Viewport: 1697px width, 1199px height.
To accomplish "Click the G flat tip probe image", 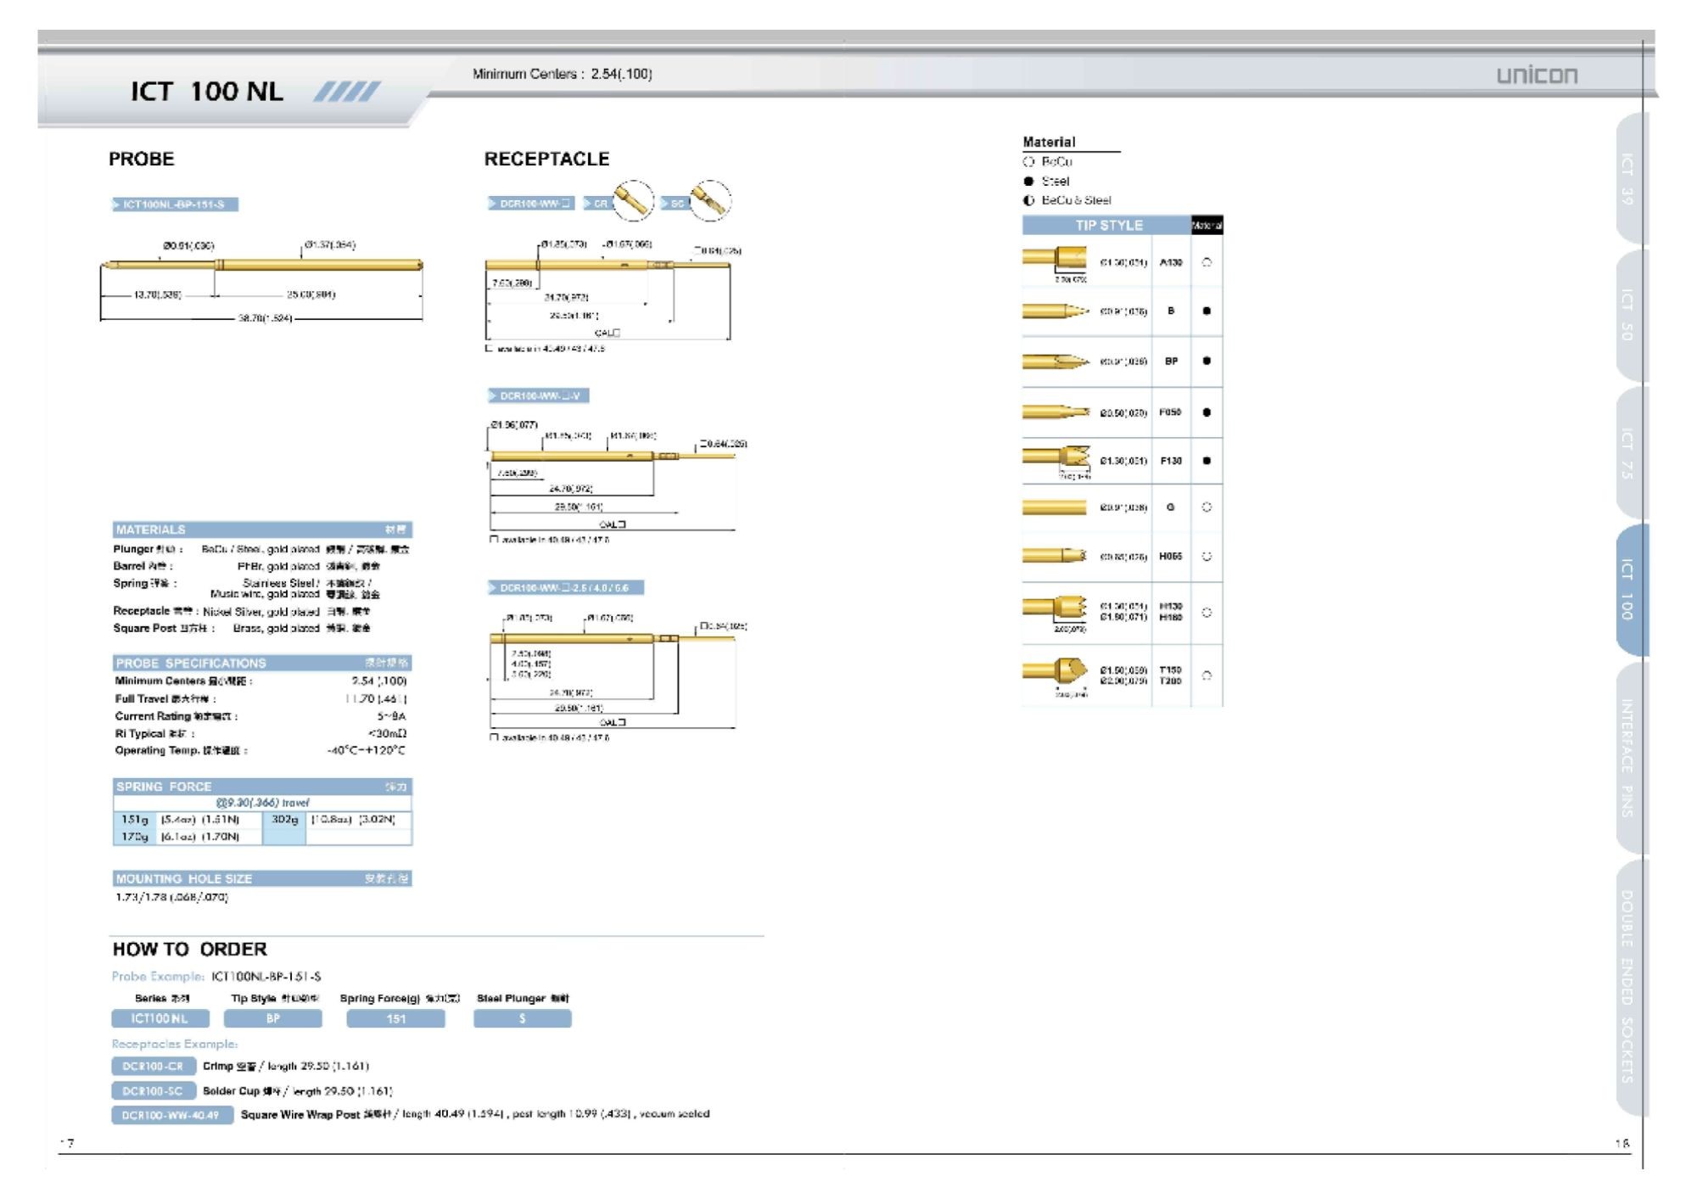I will [1054, 507].
